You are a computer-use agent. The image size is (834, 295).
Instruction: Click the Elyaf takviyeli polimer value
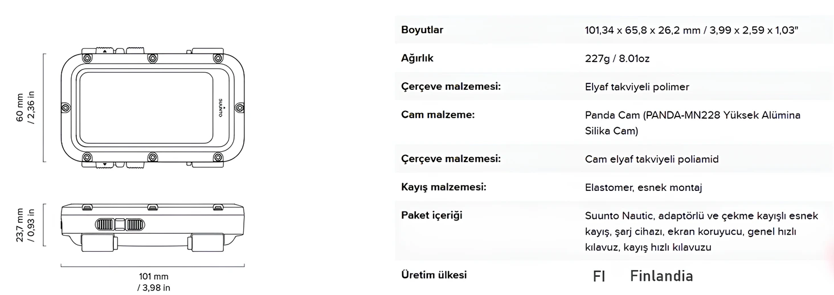point(637,87)
